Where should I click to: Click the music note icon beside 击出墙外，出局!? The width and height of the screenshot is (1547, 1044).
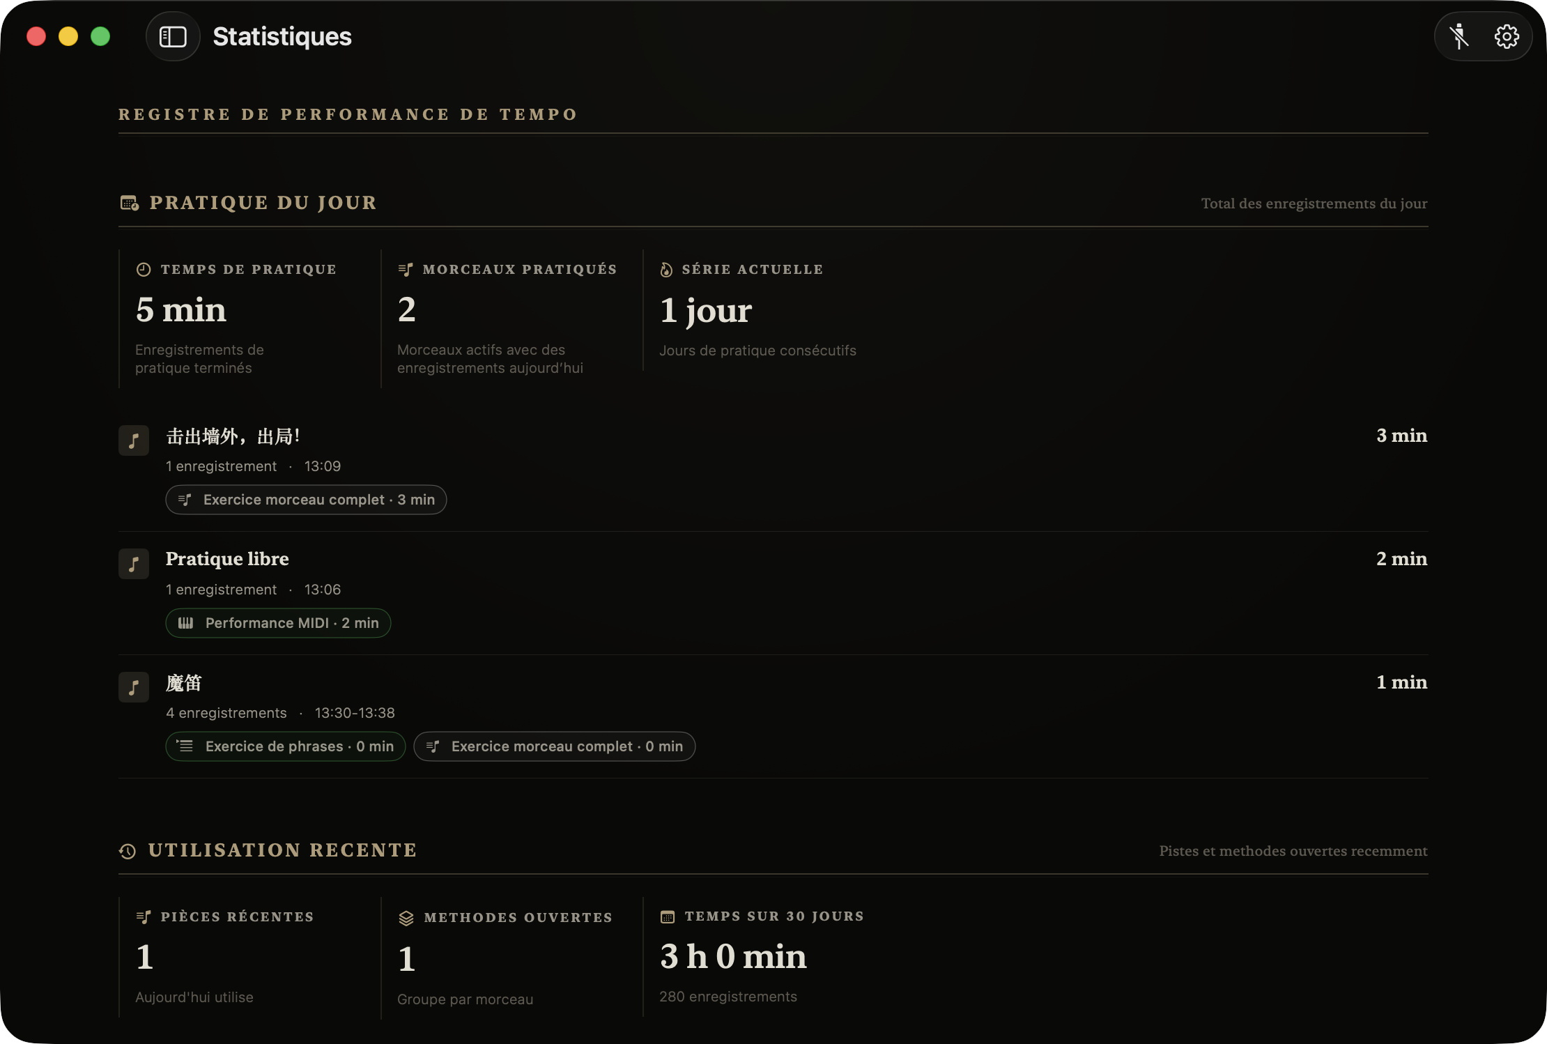(134, 440)
